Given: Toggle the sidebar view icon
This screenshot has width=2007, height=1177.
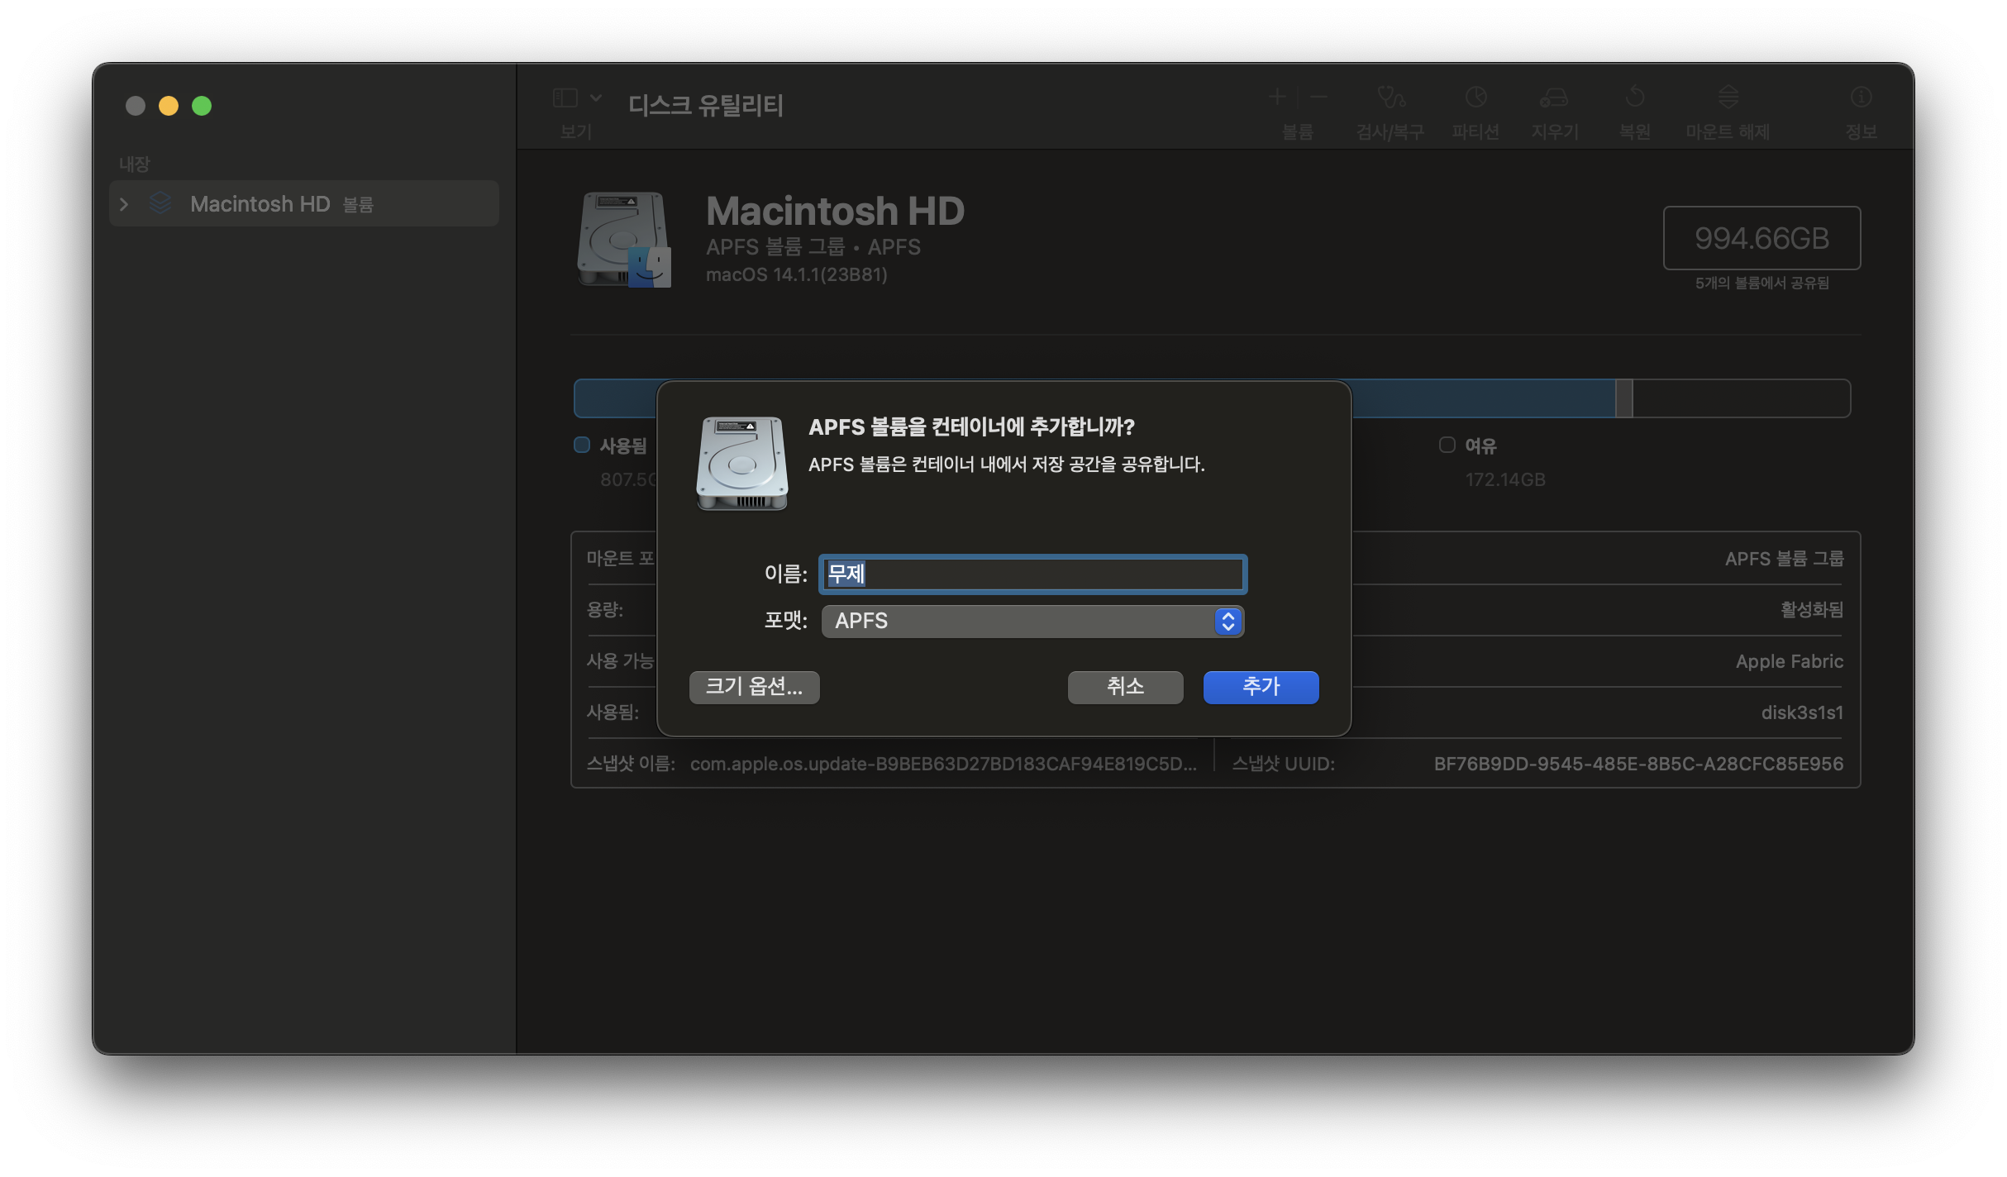Looking at the screenshot, I should pos(565,98).
